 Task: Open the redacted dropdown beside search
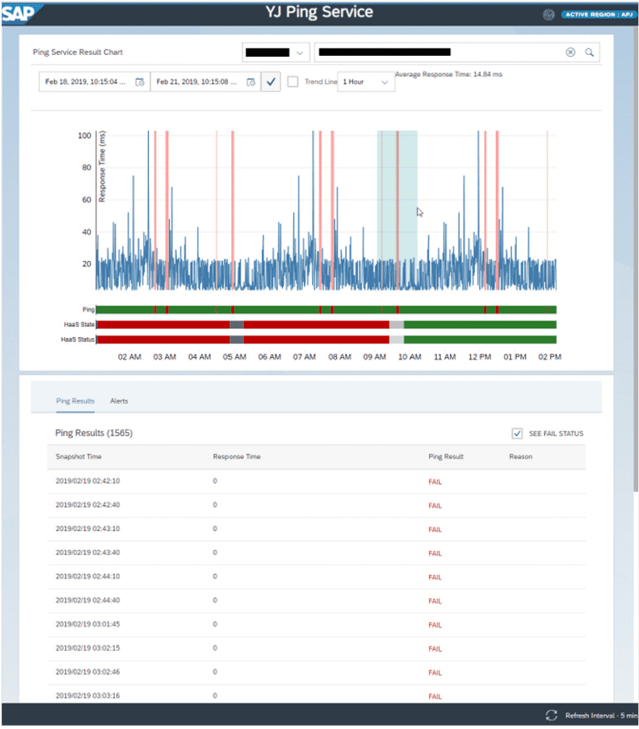(x=276, y=52)
